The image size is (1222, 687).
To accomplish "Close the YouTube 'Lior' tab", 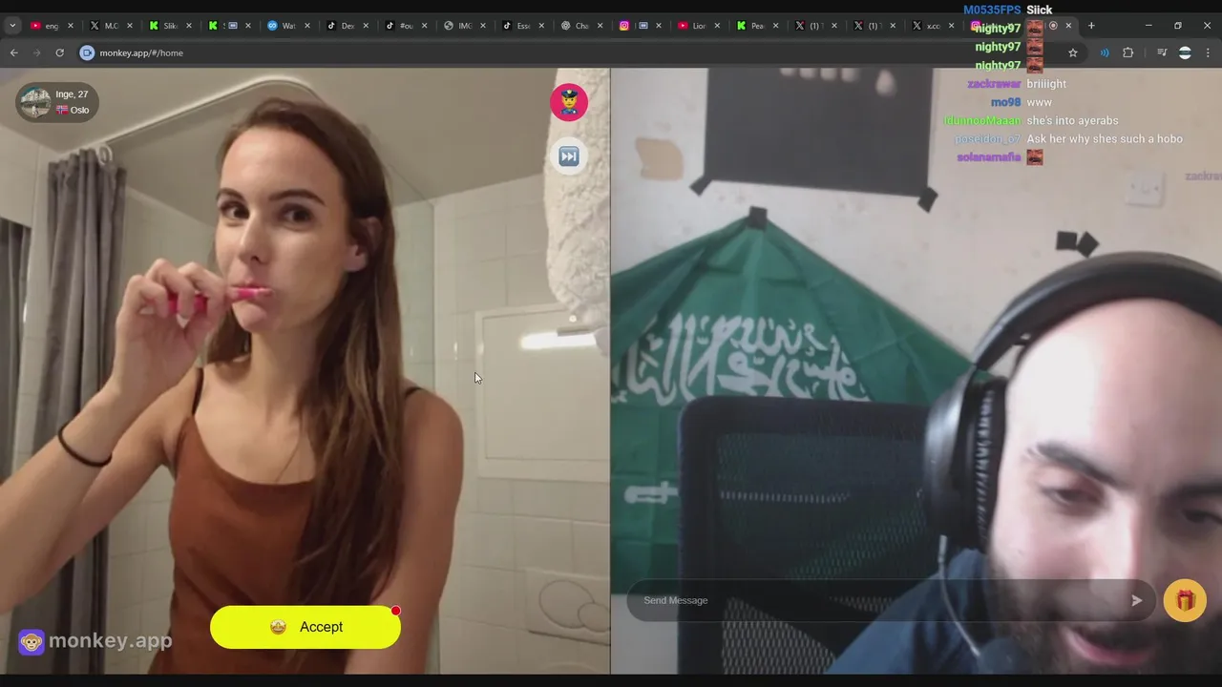I will coord(717,26).
